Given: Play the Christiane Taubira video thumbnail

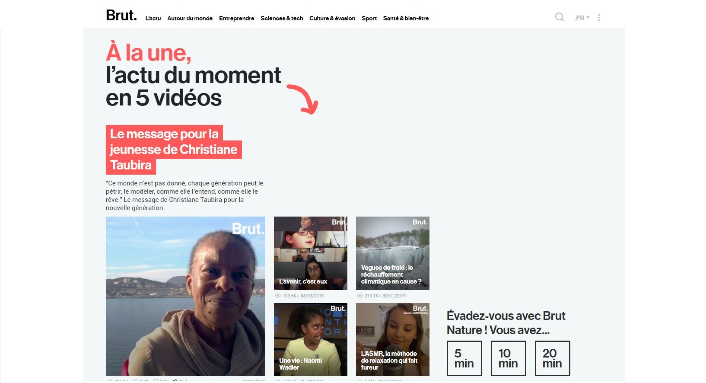Looking at the screenshot, I should click(x=185, y=296).
